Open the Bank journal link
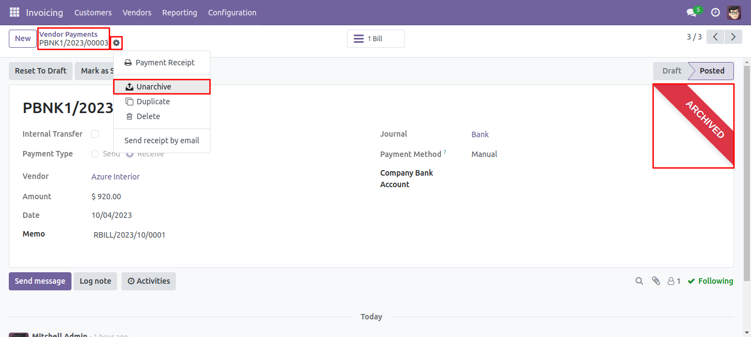 [x=480, y=134]
